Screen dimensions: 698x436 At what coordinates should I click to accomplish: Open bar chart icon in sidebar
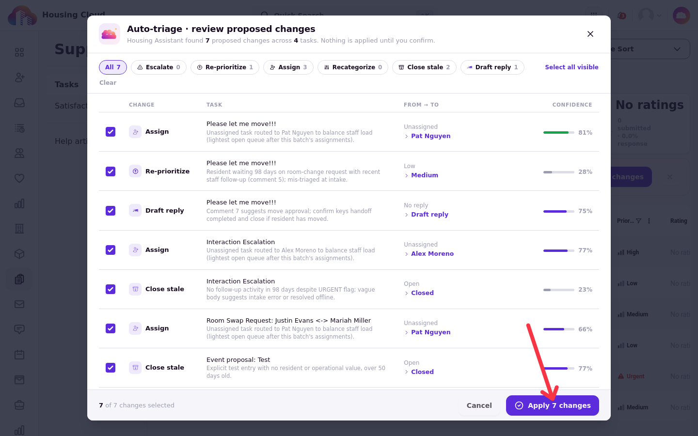(x=19, y=203)
